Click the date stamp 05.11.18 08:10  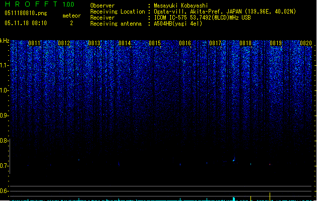tap(26, 23)
